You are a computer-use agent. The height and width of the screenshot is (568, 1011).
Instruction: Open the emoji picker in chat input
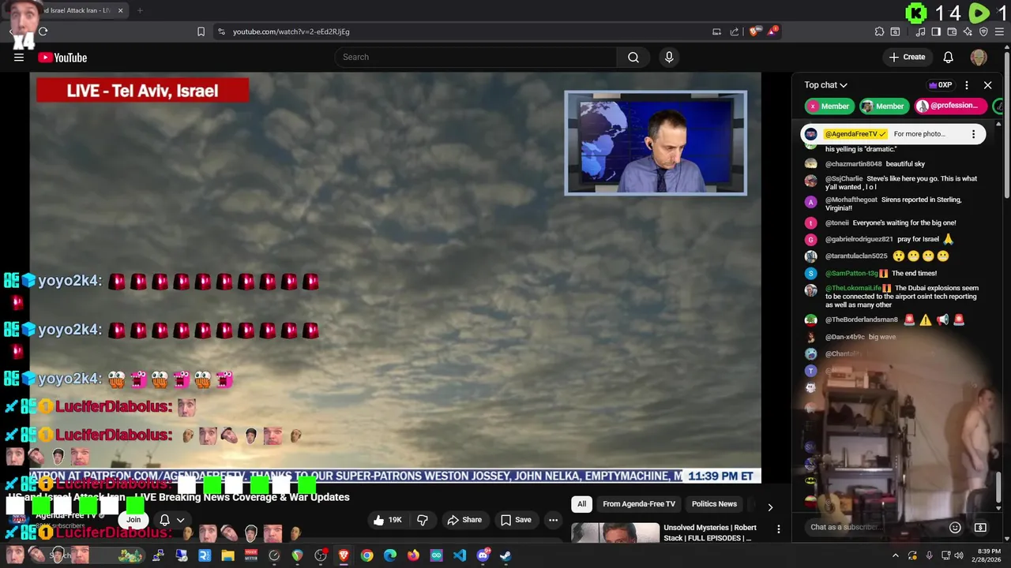[955, 527]
